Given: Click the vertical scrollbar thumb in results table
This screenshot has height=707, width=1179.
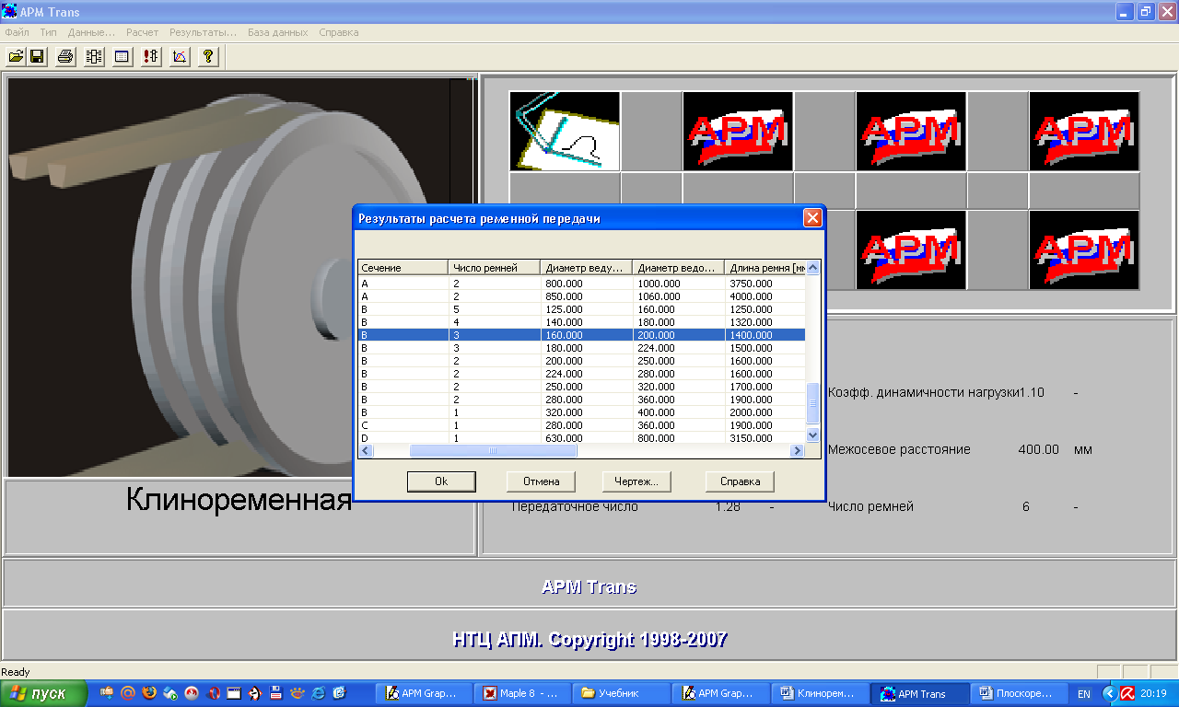Looking at the screenshot, I should point(813,404).
